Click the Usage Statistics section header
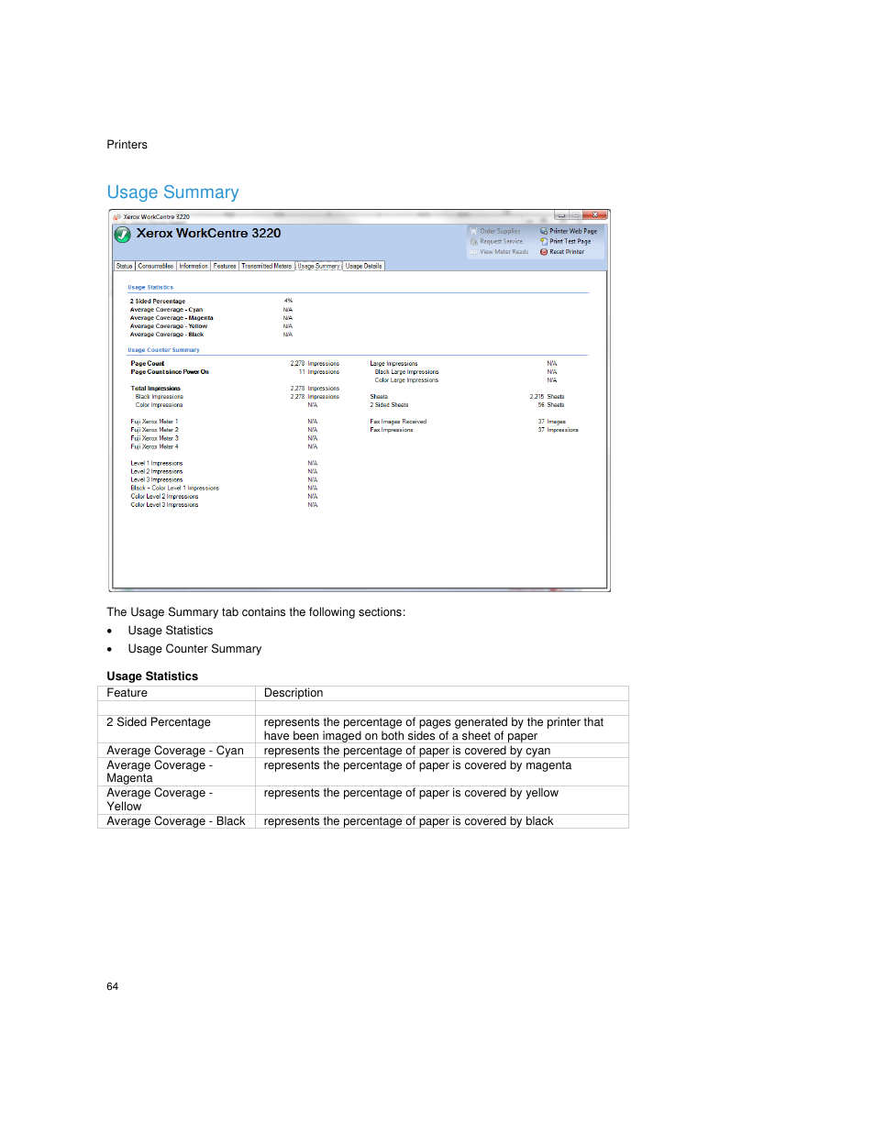 tap(150, 287)
